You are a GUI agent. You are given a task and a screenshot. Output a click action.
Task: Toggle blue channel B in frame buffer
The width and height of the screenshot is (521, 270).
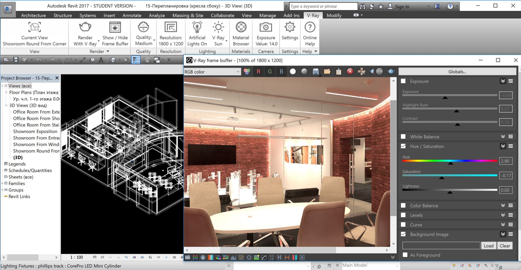coord(281,71)
